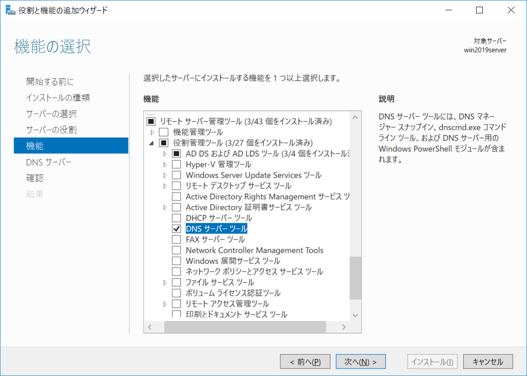The height and width of the screenshot is (376, 527).
Task: Click the キャンセル button
Action: click(x=488, y=362)
